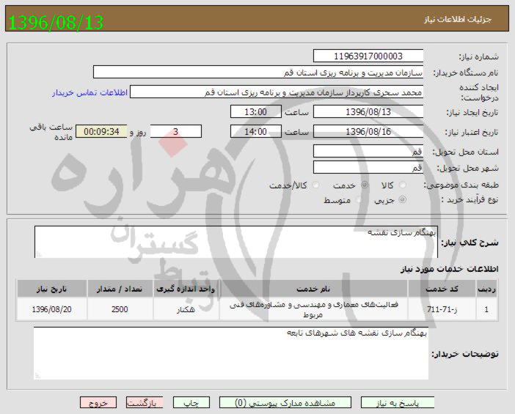Image resolution: width=515 pixels, height=414 pixels.
Task: Click the need date 1396/08/20 cell
Action: tap(52, 309)
